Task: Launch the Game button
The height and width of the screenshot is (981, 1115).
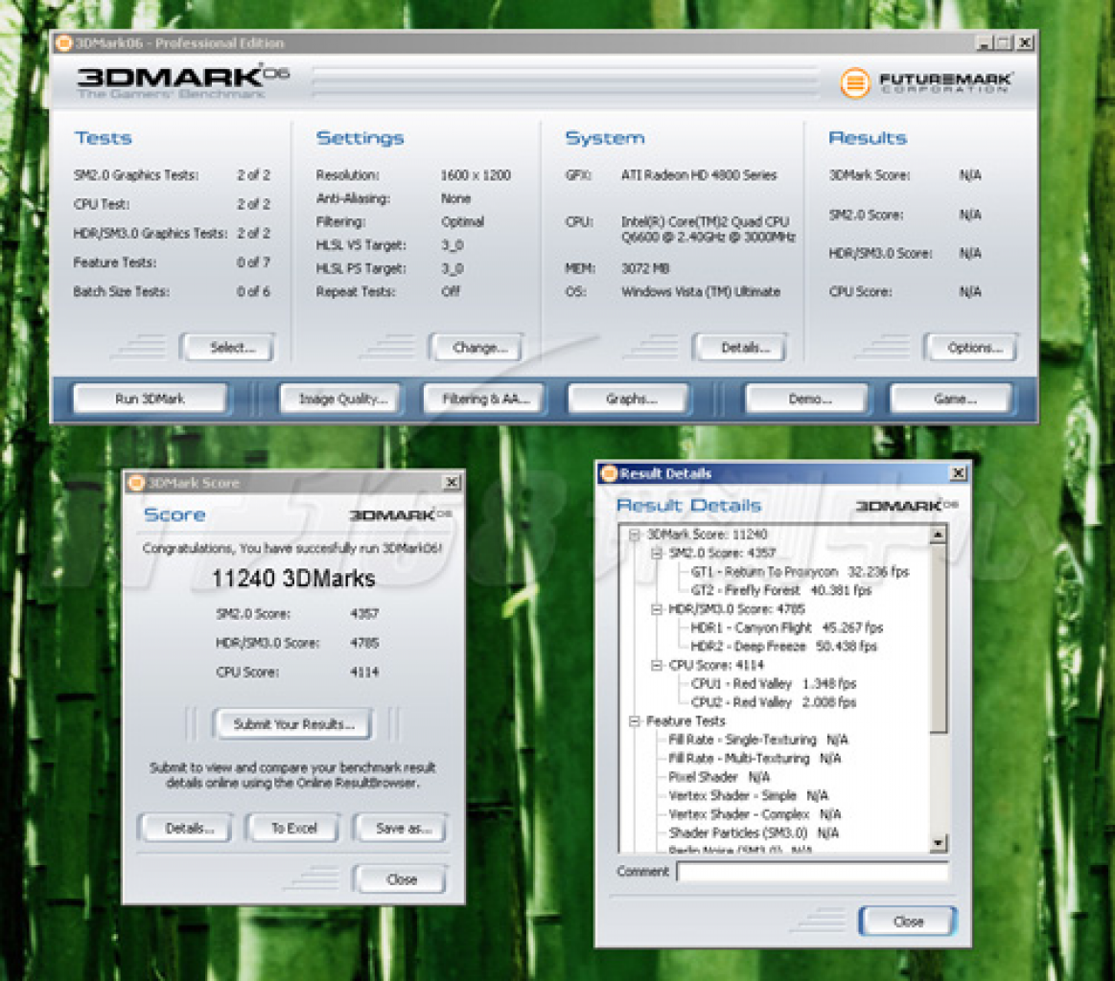Action: [951, 399]
